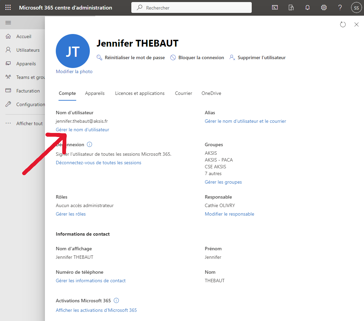Expand Appareils in the sidebar
Screen dimensions: 364x321
coord(26,64)
